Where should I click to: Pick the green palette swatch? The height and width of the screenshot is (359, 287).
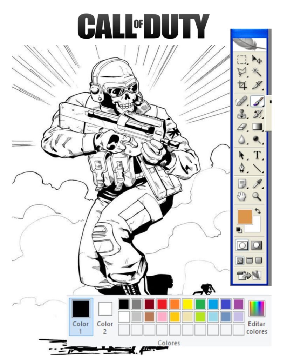200,304
